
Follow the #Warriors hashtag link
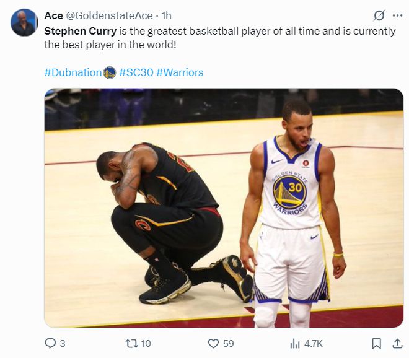tap(180, 72)
